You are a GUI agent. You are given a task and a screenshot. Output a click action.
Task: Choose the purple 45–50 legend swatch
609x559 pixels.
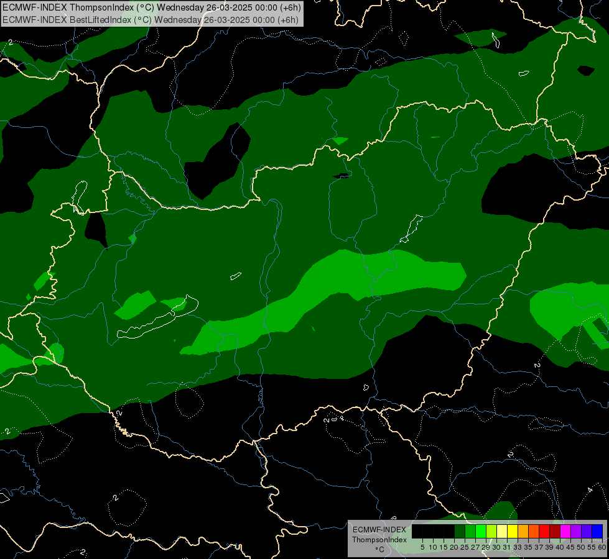coord(576,531)
